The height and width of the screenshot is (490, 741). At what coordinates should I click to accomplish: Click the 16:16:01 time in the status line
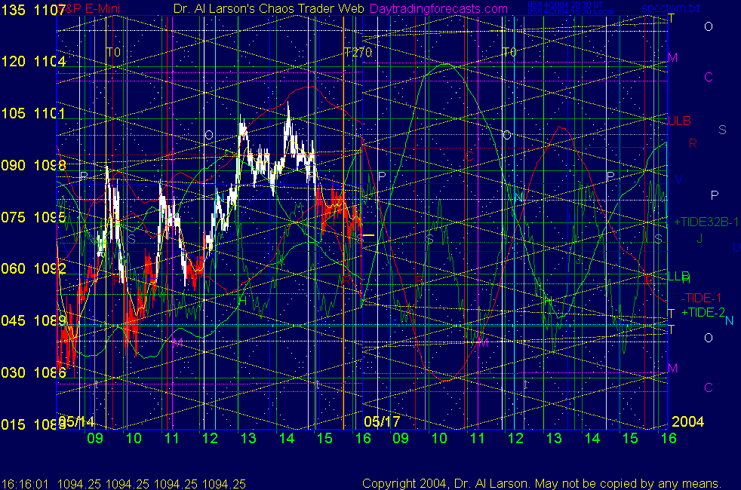pos(25,484)
